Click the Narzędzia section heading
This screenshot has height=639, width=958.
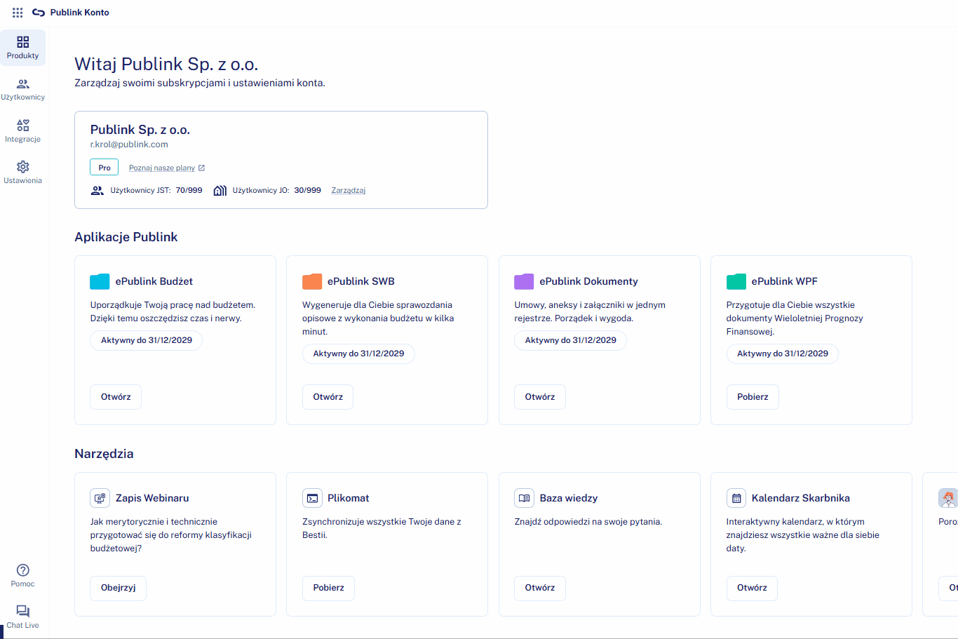(x=104, y=454)
